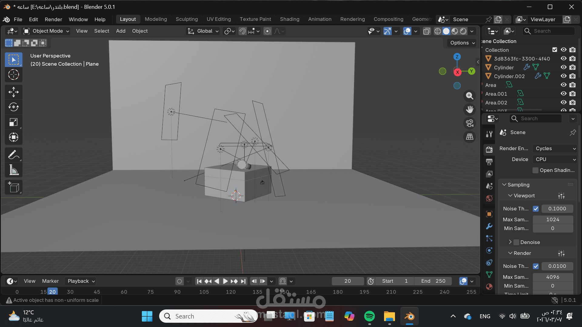The width and height of the screenshot is (582, 327).
Task: Select the Scale tool
Action: click(13, 122)
